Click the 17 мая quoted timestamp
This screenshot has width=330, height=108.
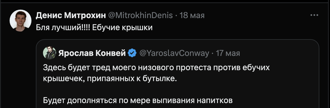228,53
